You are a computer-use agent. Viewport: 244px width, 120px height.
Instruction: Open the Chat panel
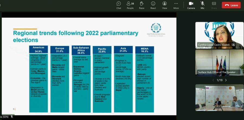point(119,5)
